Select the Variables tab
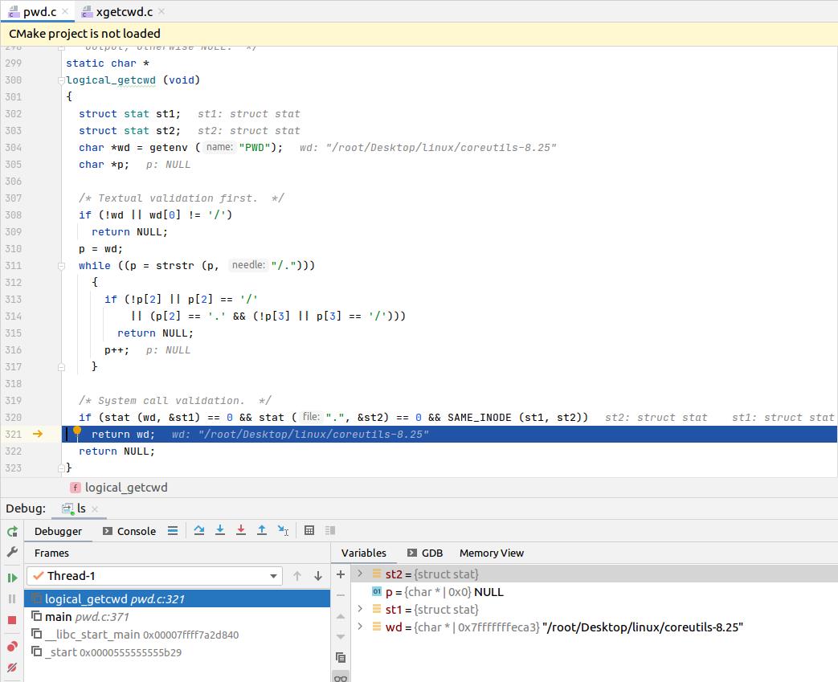 [x=363, y=553]
